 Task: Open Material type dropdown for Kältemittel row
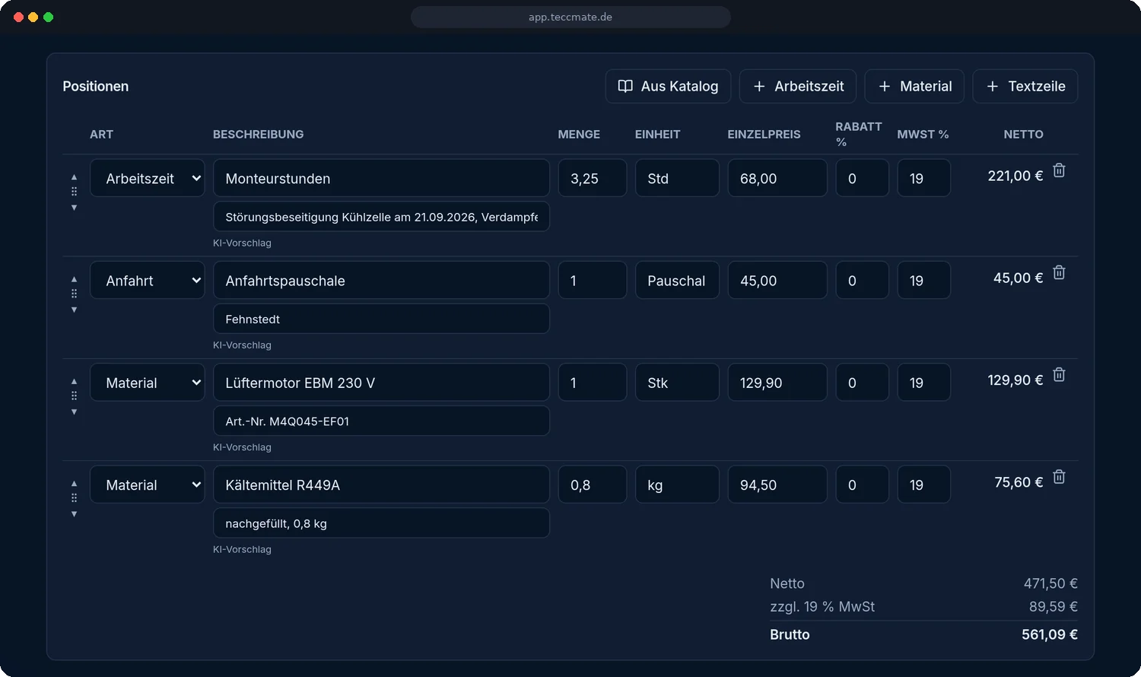(x=148, y=485)
